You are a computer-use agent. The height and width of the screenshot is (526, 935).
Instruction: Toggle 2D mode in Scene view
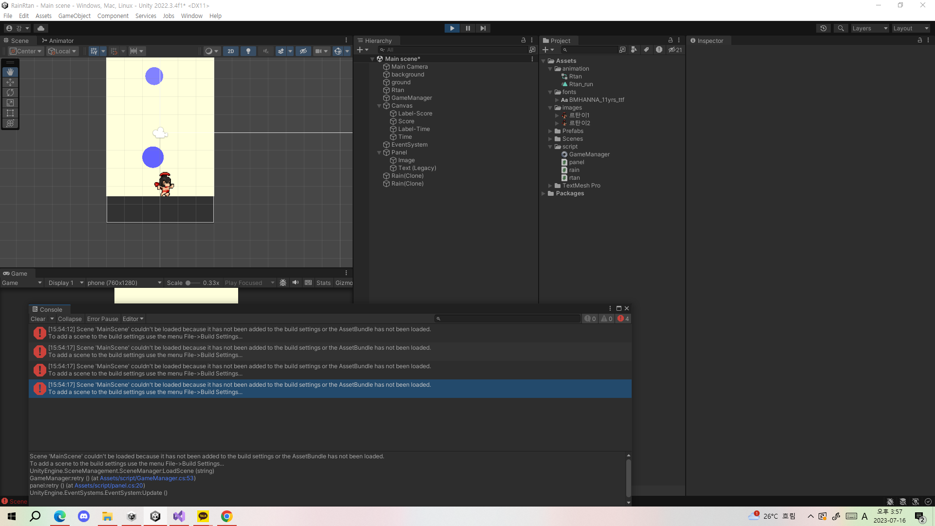(x=231, y=51)
